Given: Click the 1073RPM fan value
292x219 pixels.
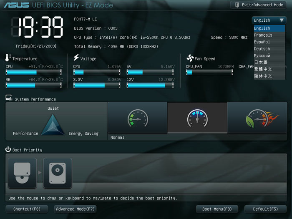Looking at the screenshot, I should (226, 66).
